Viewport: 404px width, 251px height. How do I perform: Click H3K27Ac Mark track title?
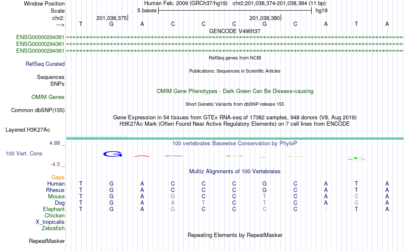coord(235,124)
